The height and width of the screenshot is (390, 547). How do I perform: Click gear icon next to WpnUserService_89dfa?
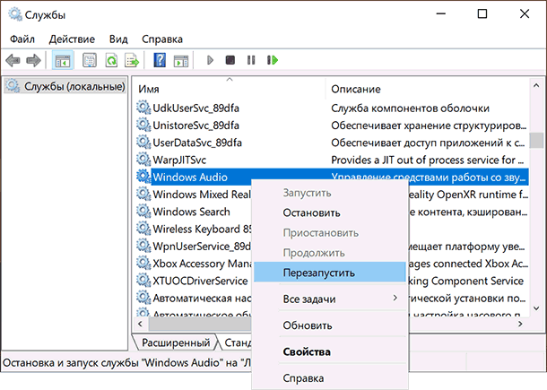[143, 246]
